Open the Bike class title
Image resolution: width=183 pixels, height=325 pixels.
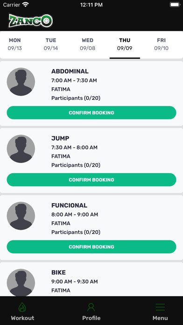tap(58, 273)
